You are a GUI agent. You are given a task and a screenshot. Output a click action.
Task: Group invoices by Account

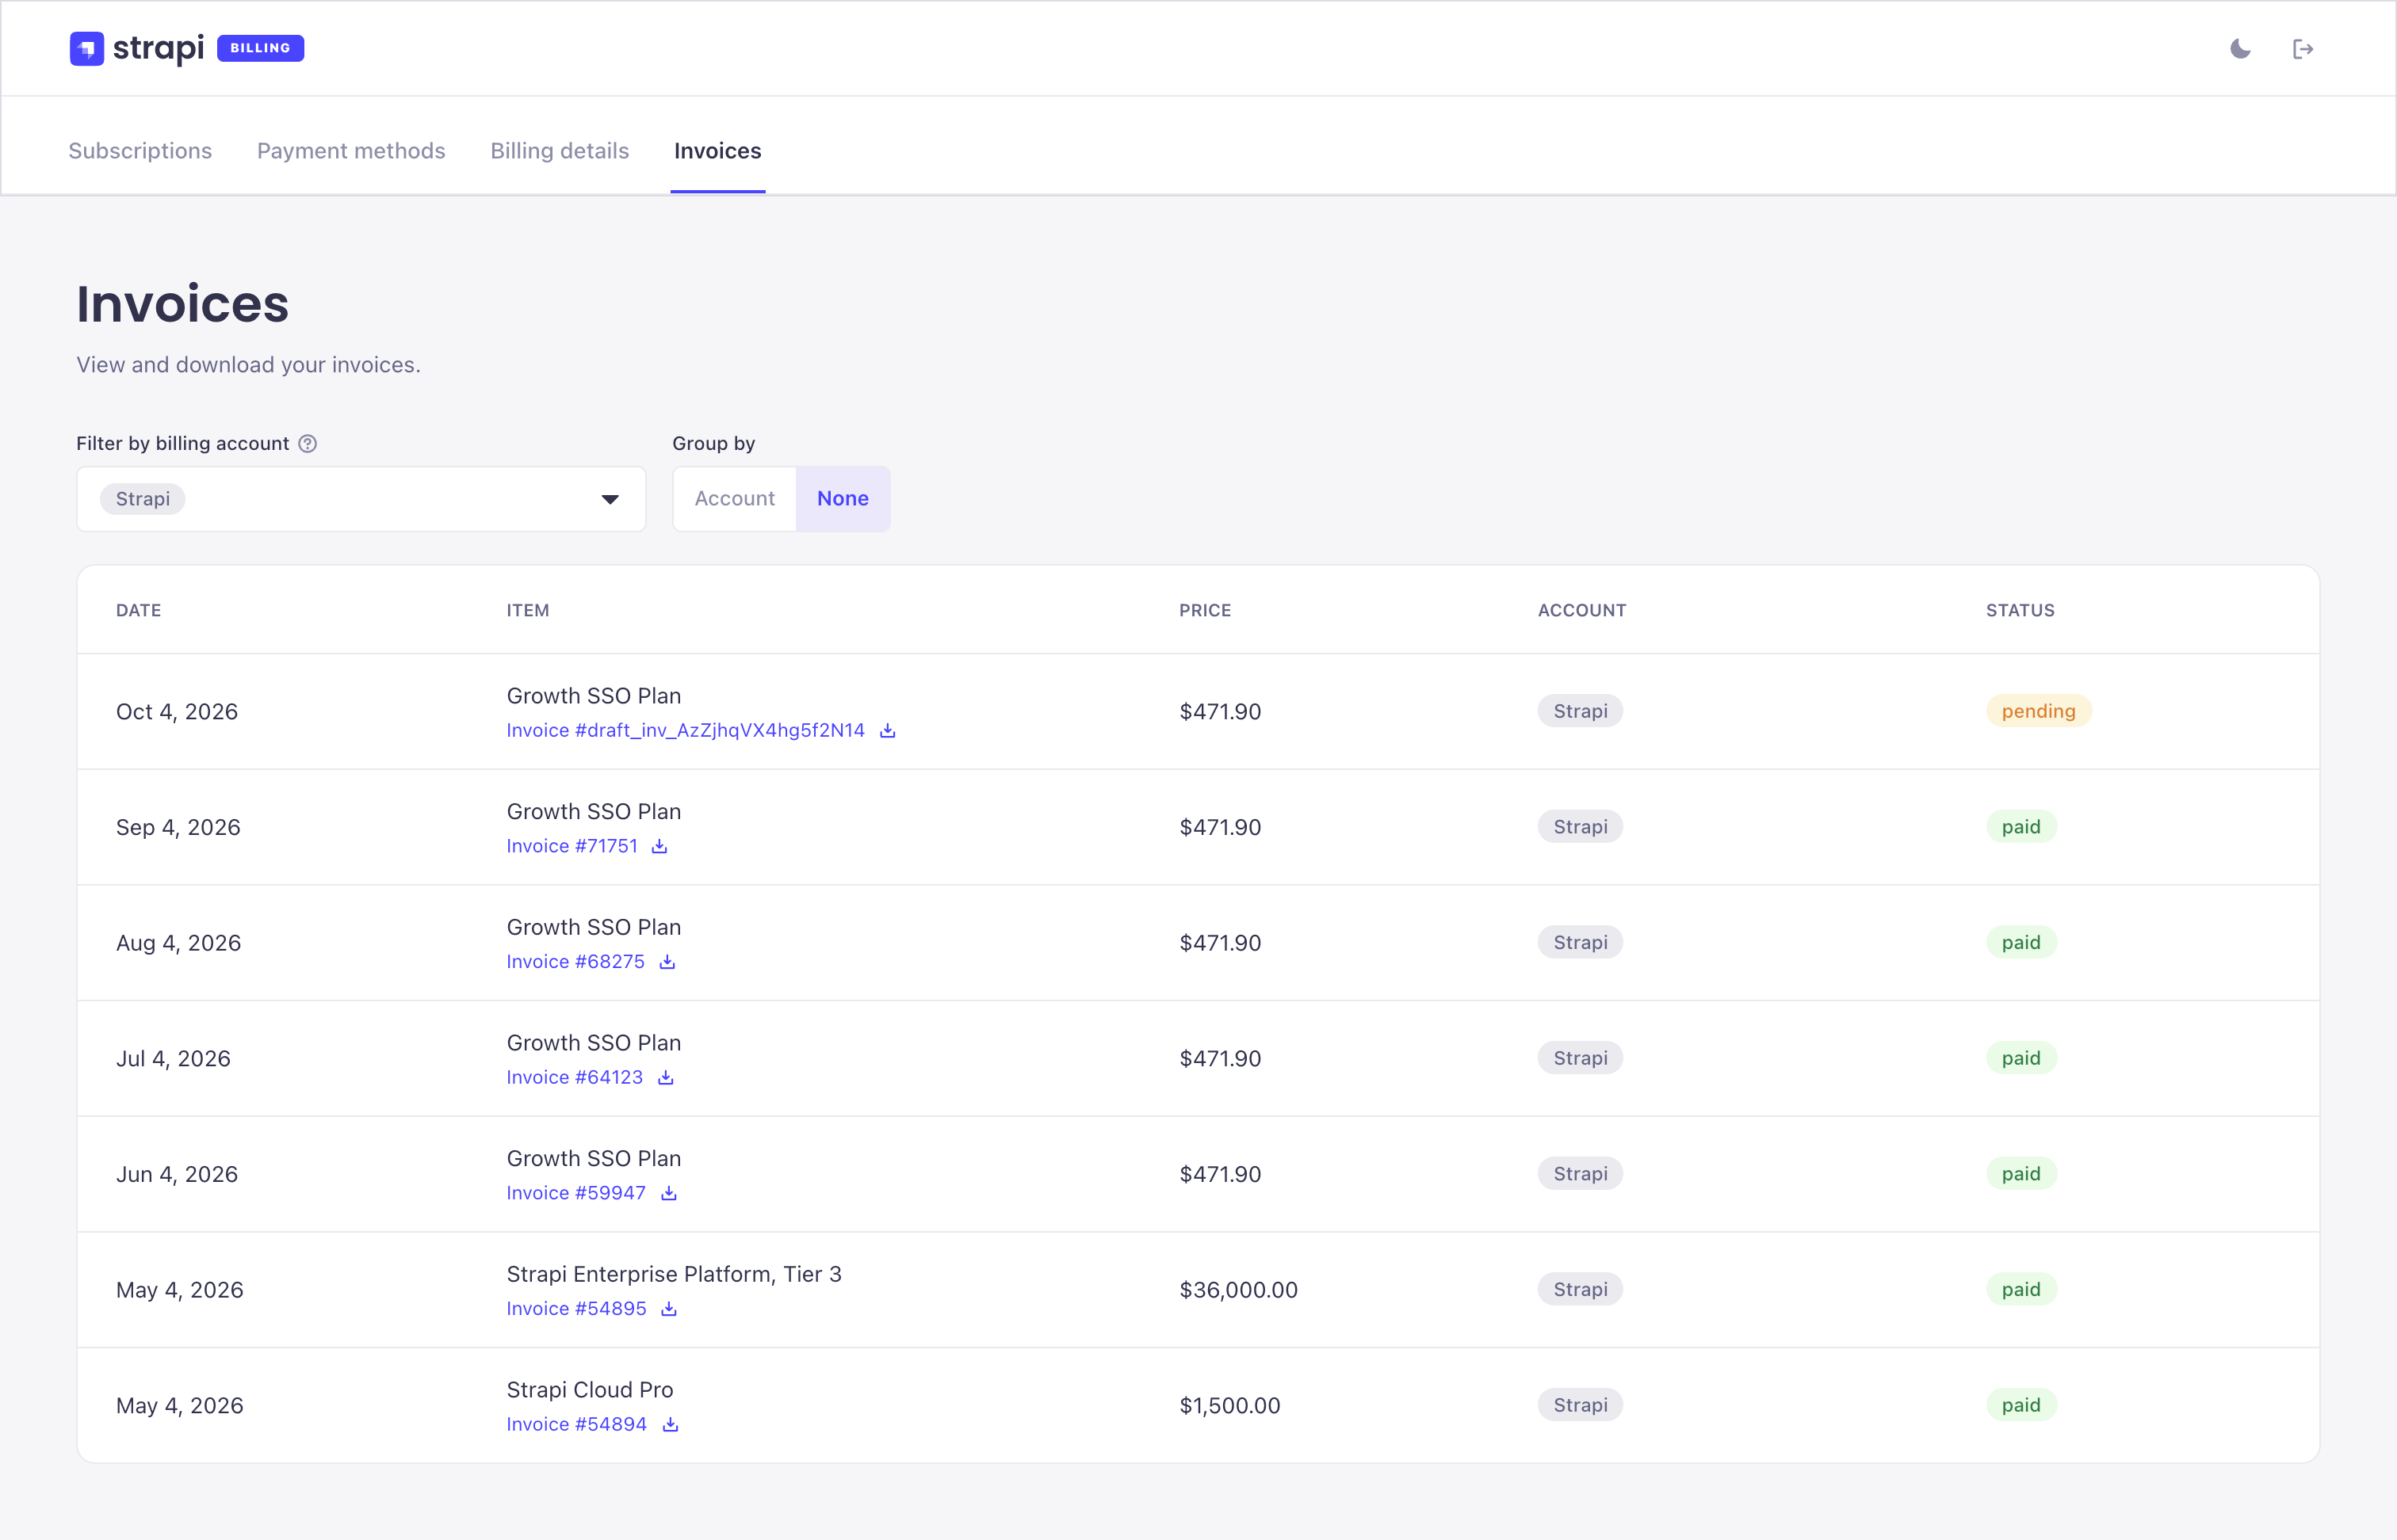(734, 498)
